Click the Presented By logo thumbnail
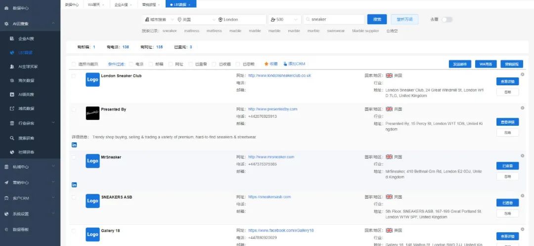The image size is (534, 246). click(92, 113)
